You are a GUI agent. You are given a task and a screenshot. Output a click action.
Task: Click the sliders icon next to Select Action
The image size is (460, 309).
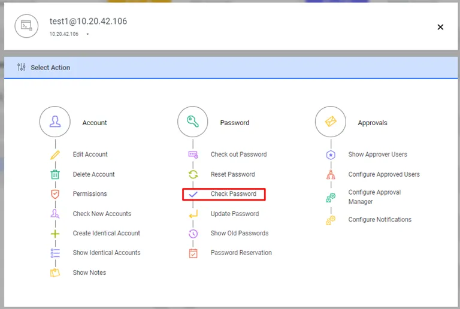21,67
